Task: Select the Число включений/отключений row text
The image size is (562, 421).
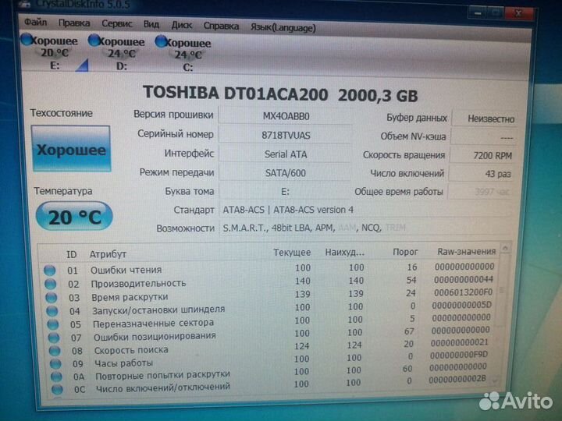Action: click(163, 387)
